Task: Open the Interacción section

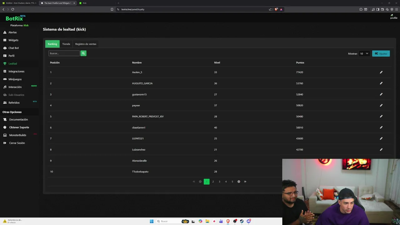Action: coord(15,87)
